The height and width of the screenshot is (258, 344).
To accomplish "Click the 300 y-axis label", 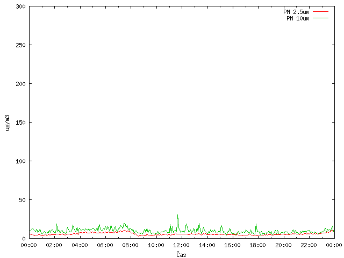I will (20, 6).
